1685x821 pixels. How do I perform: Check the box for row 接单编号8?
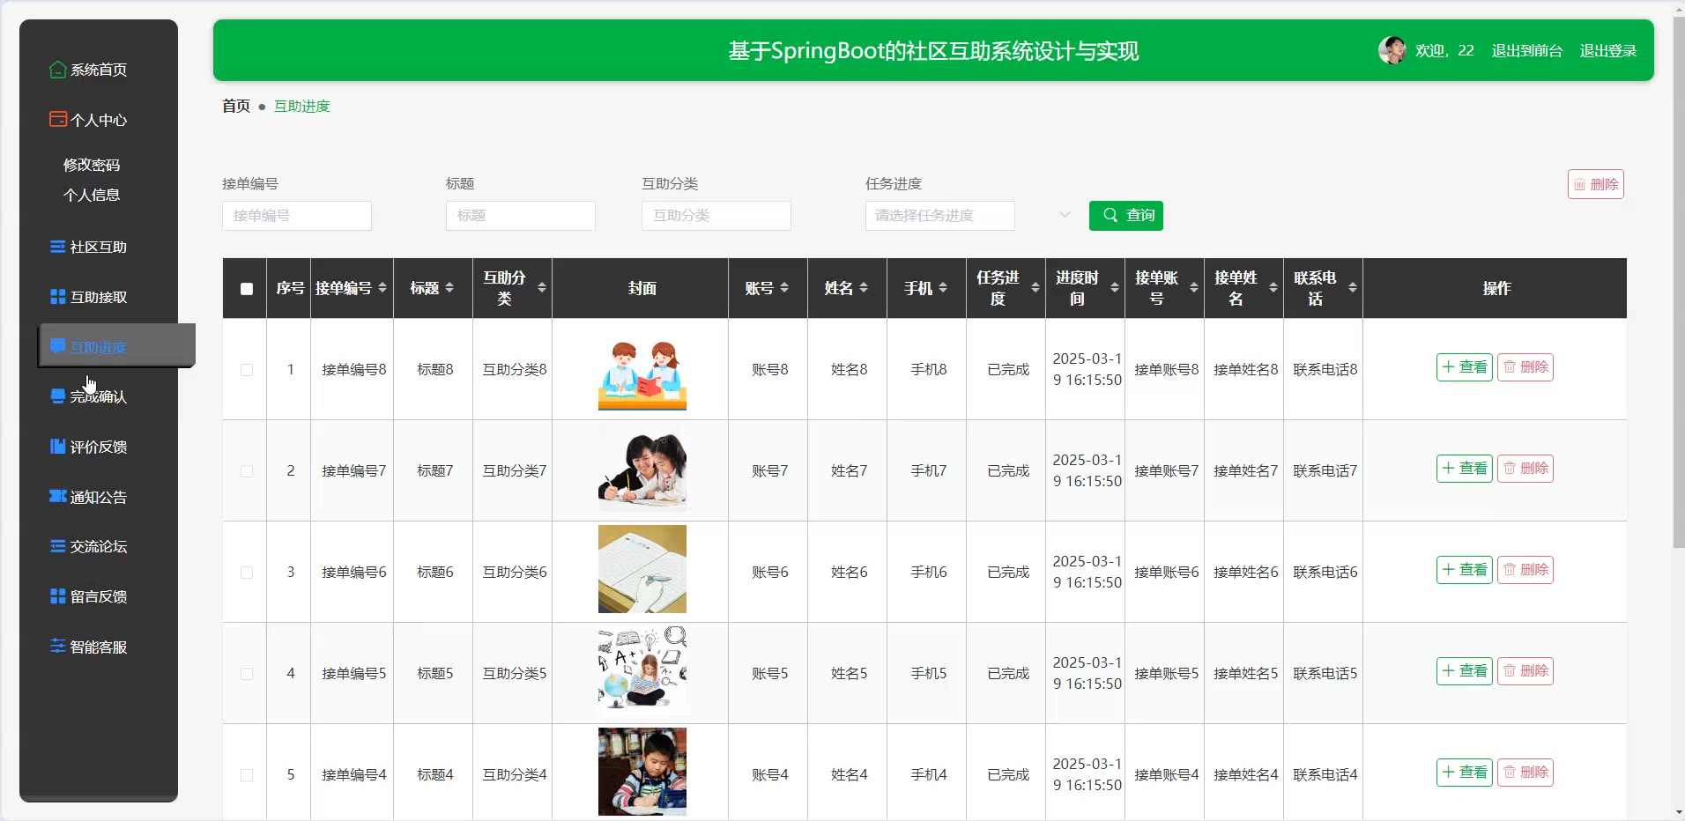coord(247,370)
